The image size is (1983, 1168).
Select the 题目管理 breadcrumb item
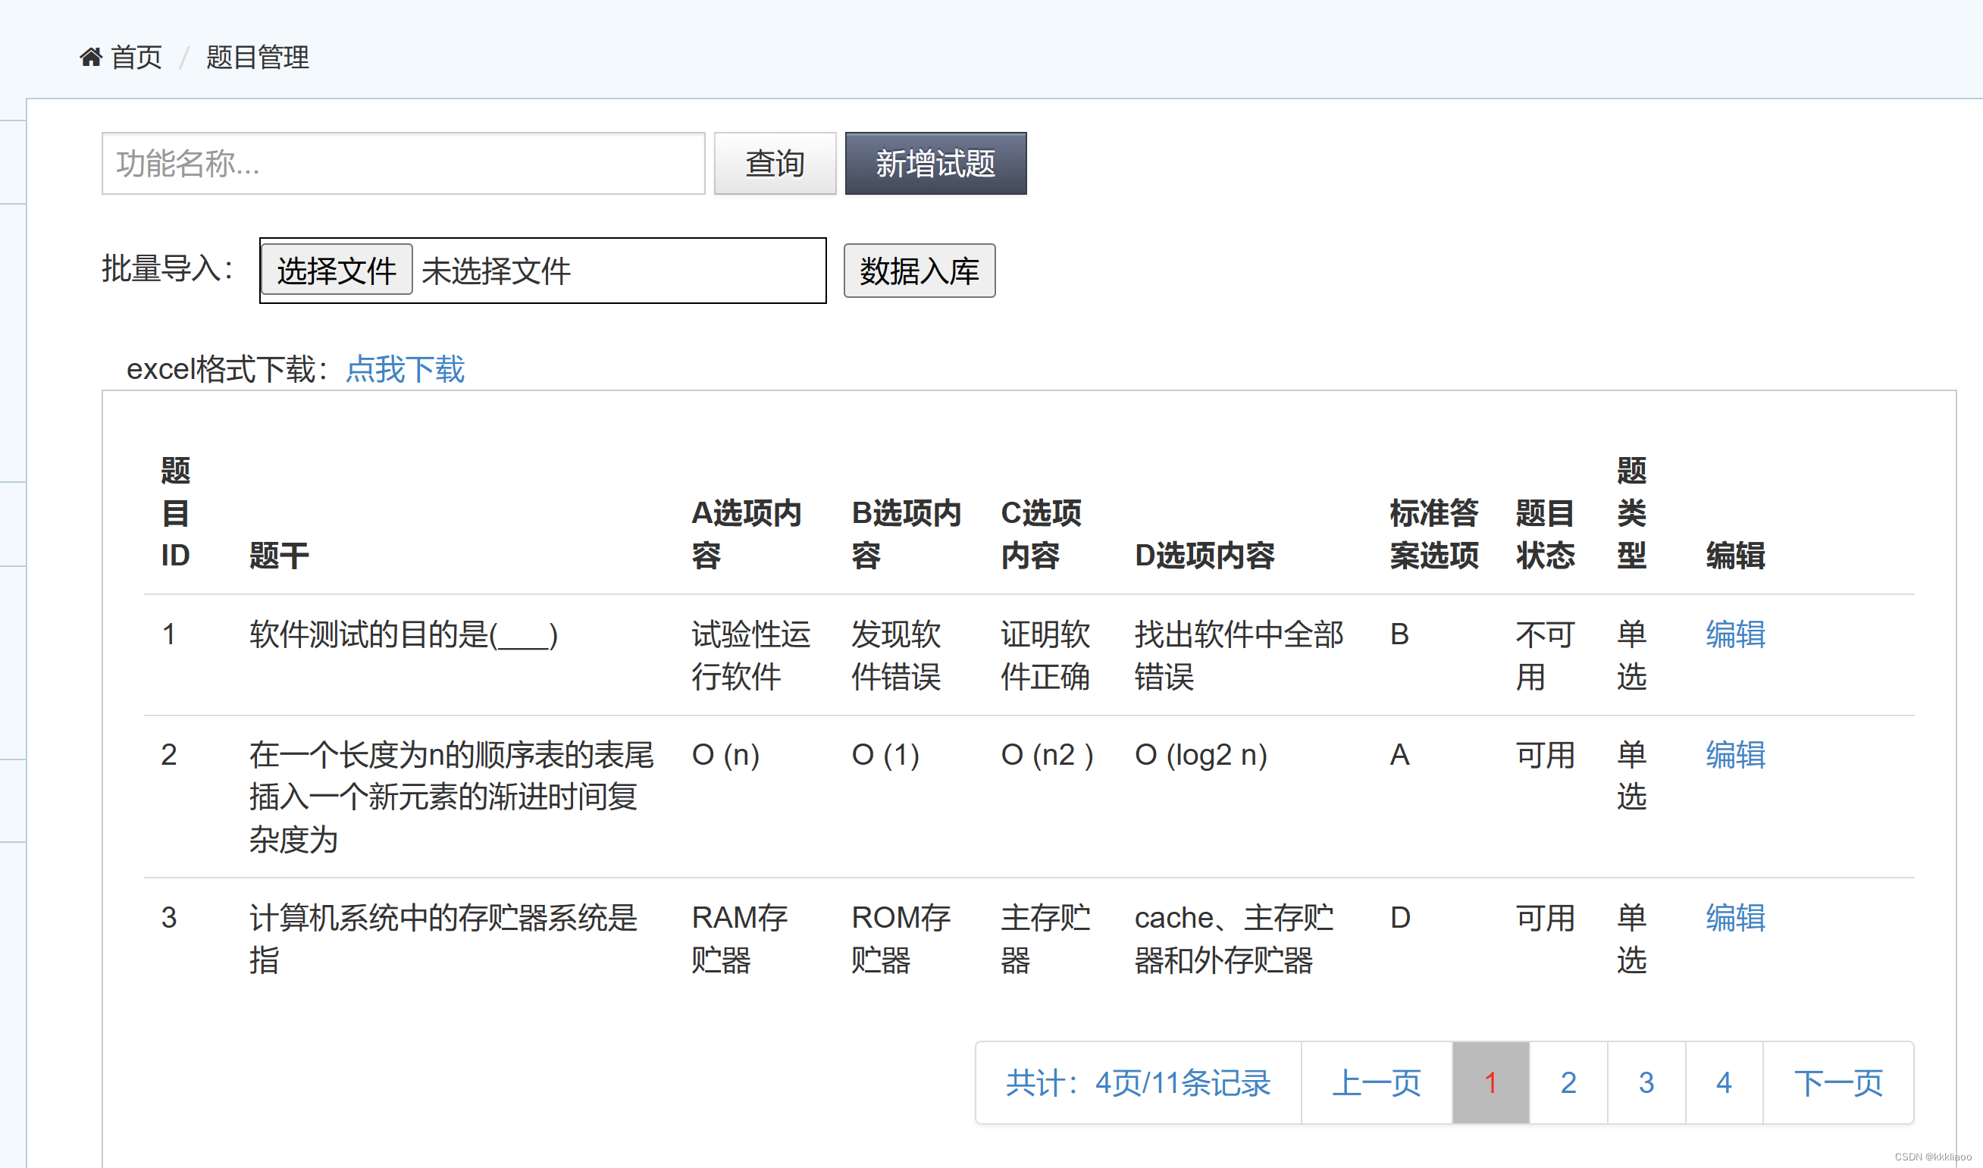click(258, 58)
